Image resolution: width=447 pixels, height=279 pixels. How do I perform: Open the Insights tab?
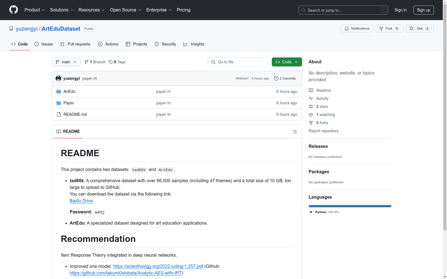[x=194, y=44]
